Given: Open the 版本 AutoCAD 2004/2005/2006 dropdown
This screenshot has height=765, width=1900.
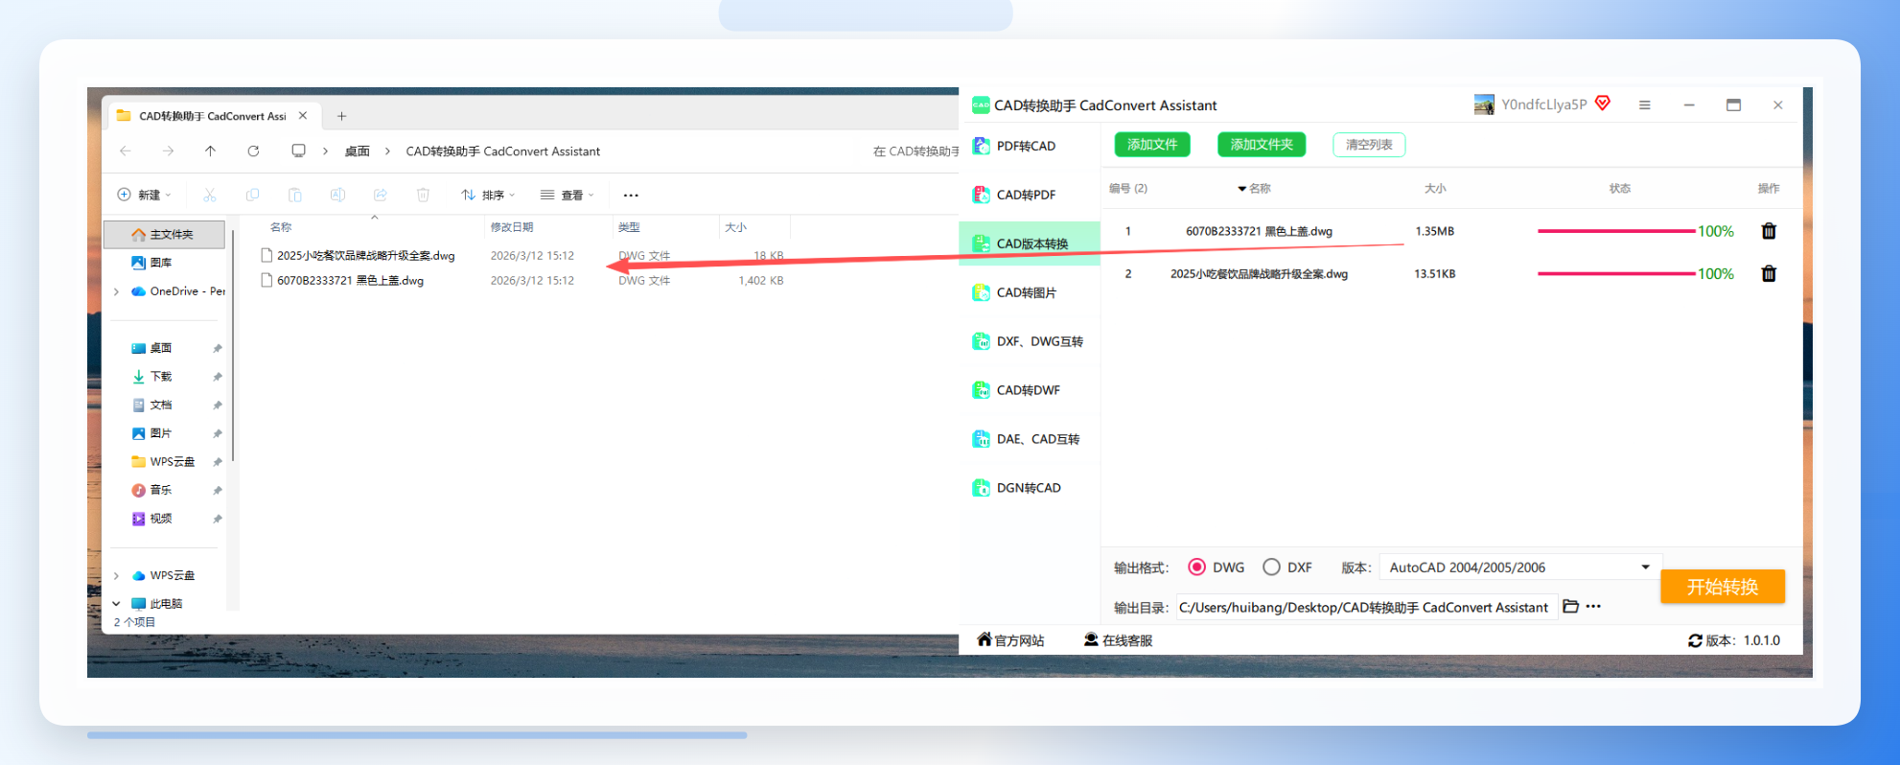Looking at the screenshot, I should pos(1519,568).
